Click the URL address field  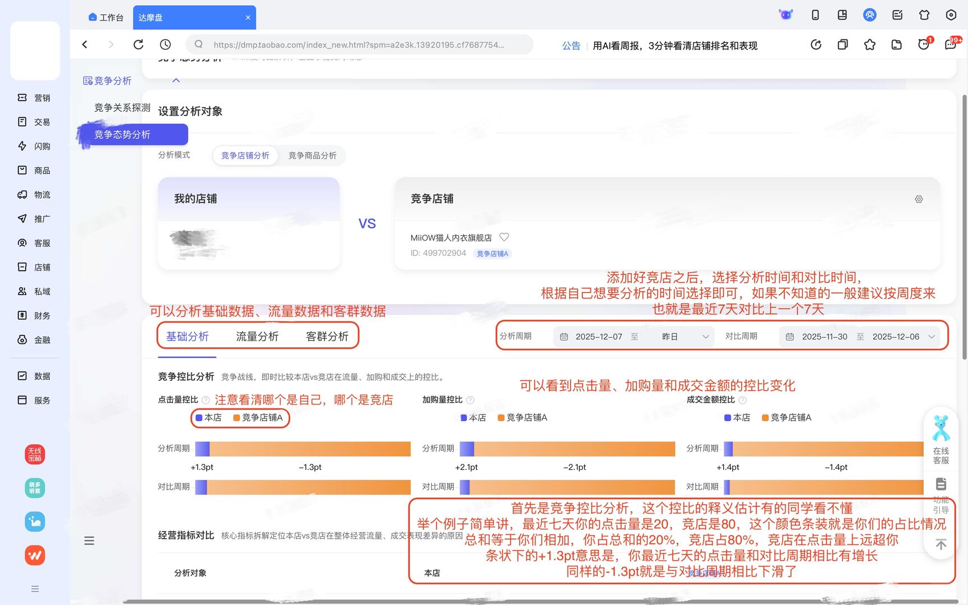[x=359, y=45]
